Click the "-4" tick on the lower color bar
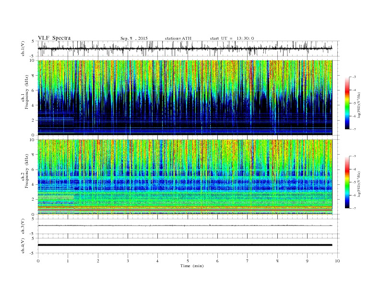The width and height of the screenshot is (380, 293). (x=354, y=169)
